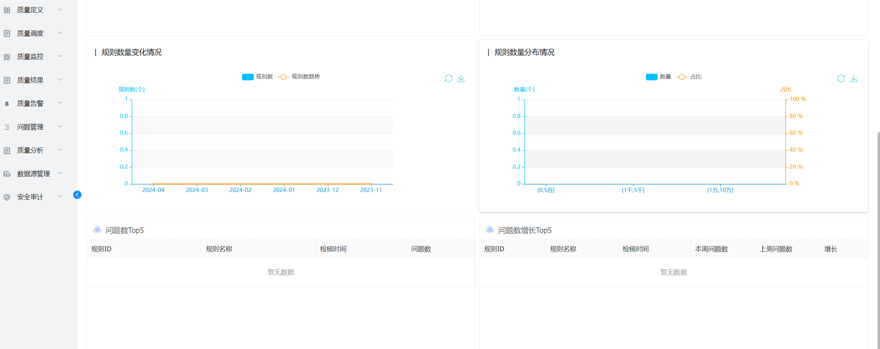Click the (0,5百] axis label
This screenshot has height=349, width=880.
(x=546, y=190)
